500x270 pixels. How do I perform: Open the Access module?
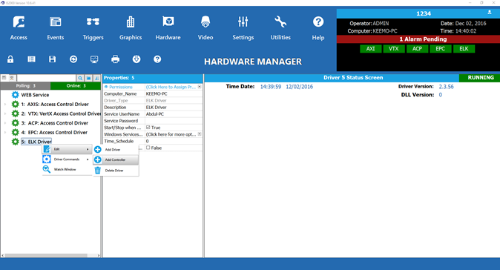click(x=19, y=28)
